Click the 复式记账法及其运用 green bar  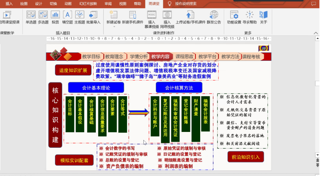[x=165, y=120]
